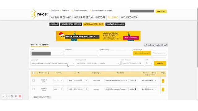198x111 pixels.
Task: Tick the header select-all checkbox in table
Action: coord(33,73)
